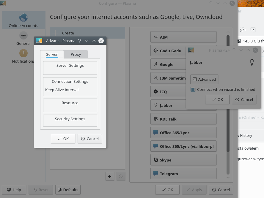
Task: Click the Skype logo icon
Action: click(156, 160)
